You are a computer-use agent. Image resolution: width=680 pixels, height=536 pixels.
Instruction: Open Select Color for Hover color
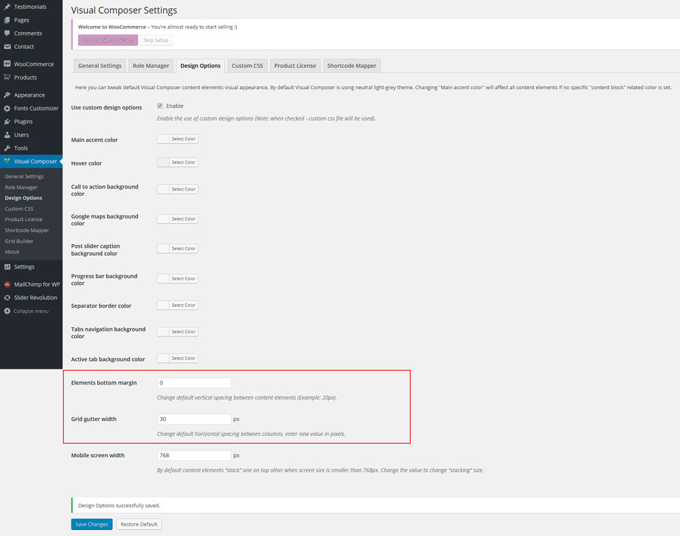pyautogui.click(x=183, y=163)
